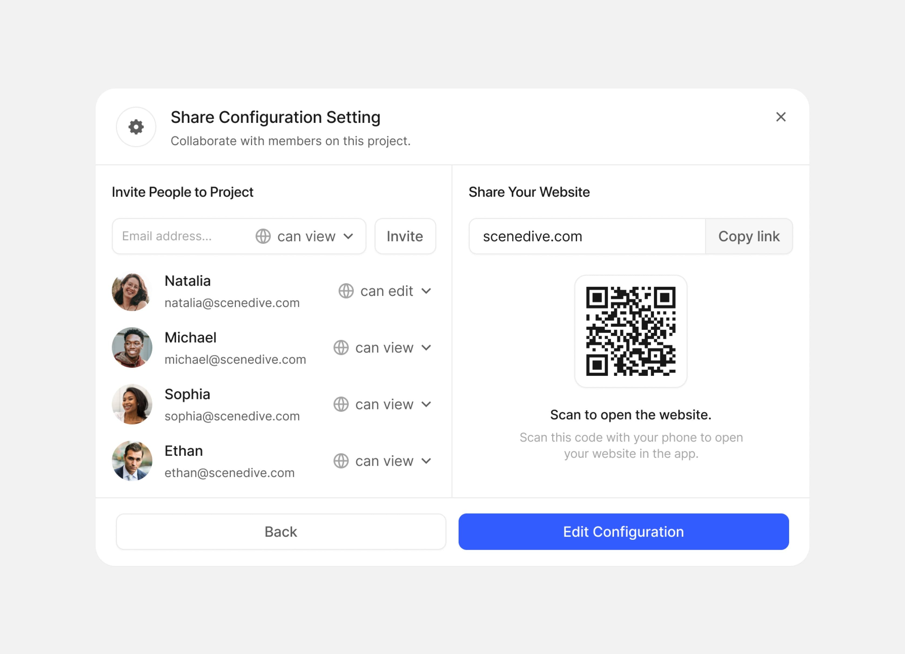Click 'Scan to open the website.' text

631,415
